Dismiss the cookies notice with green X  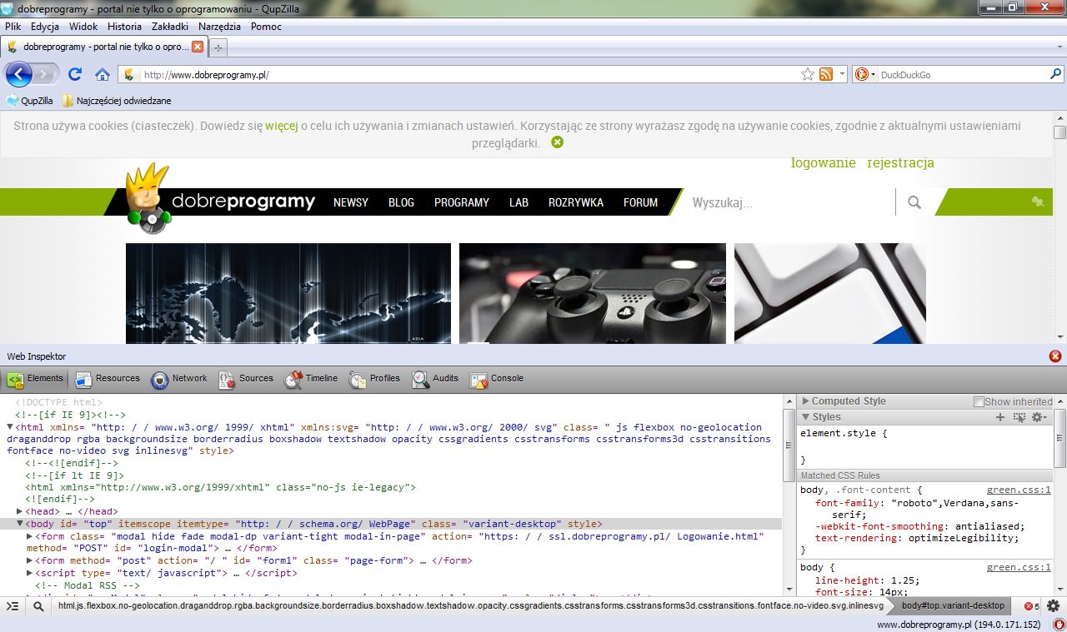pyautogui.click(x=557, y=142)
